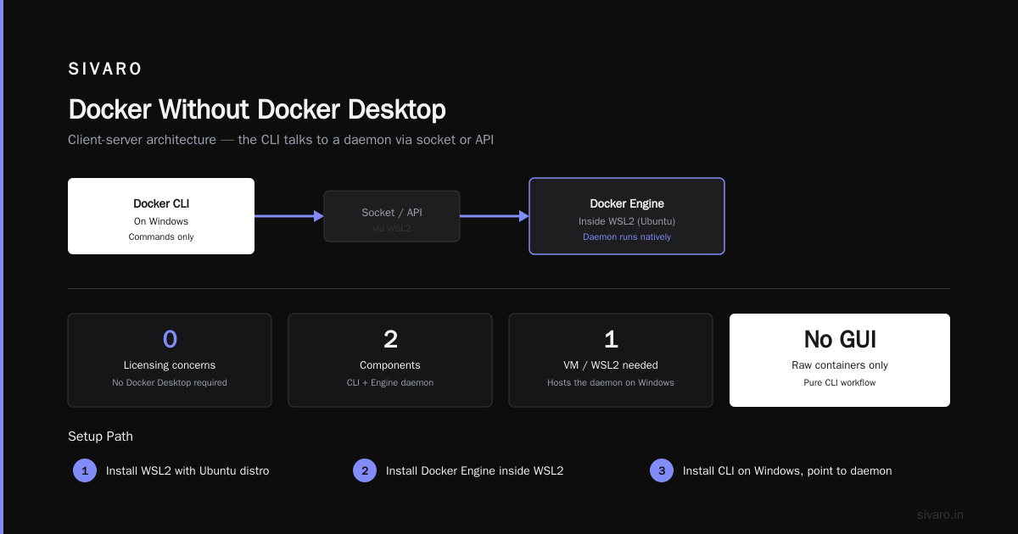Screen dimensions: 1018x534
Task: Click the 'Setup Path' section heading
Action: [x=100, y=437]
